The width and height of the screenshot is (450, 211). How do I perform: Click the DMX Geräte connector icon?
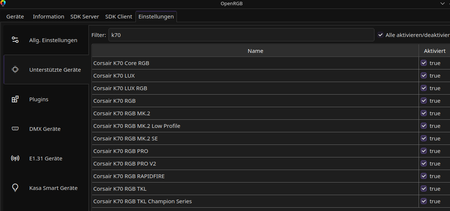pyautogui.click(x=15, y=129)
